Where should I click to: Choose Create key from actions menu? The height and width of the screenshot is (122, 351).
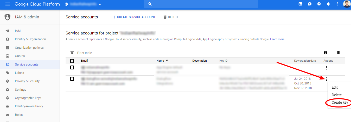tap(339, 103)
